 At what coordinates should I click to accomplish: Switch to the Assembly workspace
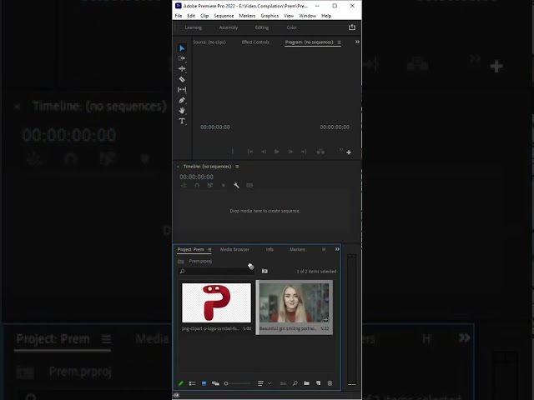(229, 27)
